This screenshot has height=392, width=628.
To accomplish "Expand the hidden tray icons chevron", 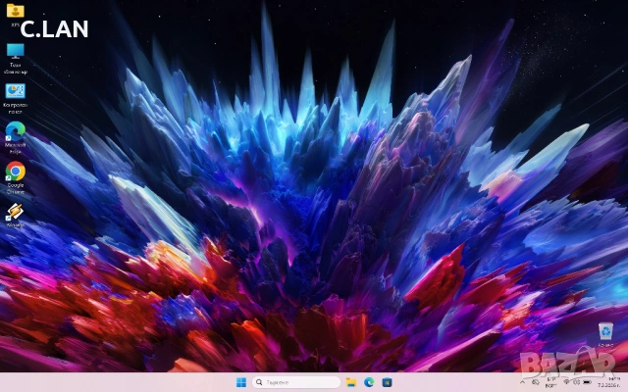I will [523, 381].
